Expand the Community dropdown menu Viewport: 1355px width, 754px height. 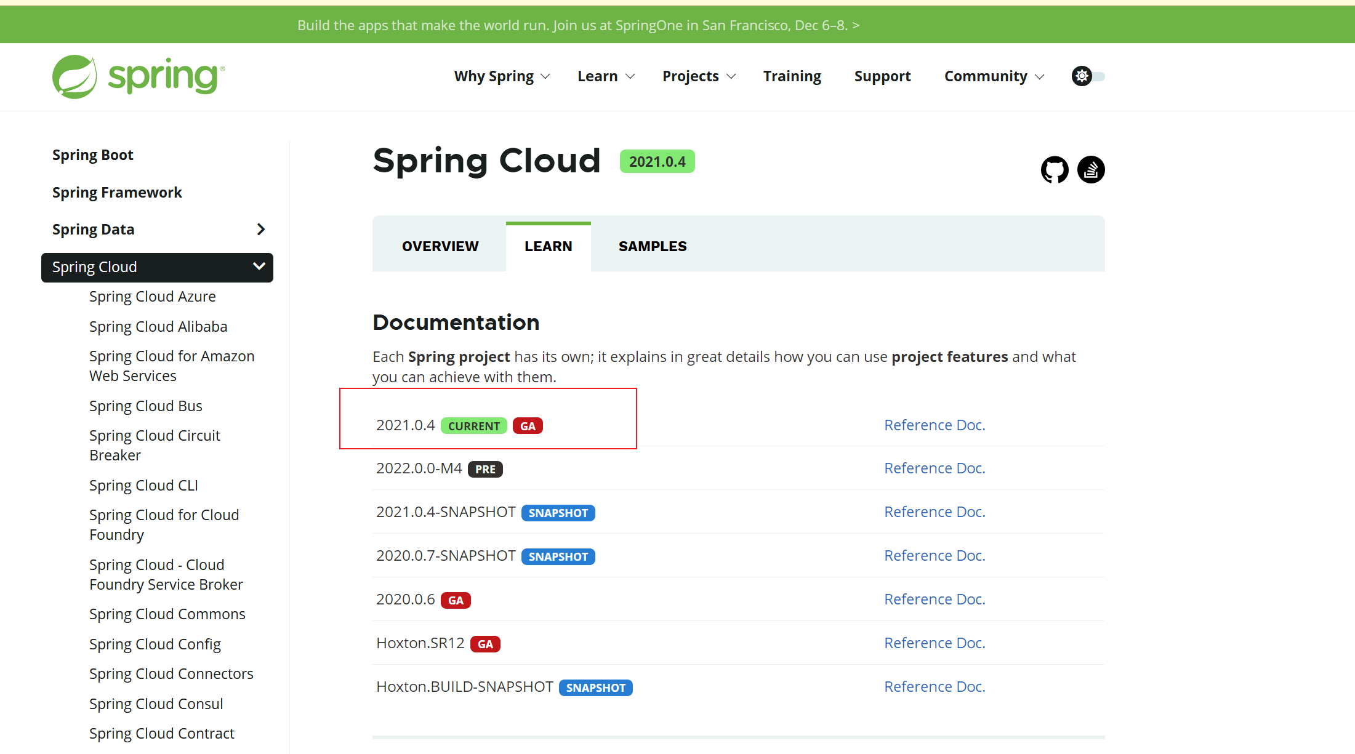[x=994, y=76]
